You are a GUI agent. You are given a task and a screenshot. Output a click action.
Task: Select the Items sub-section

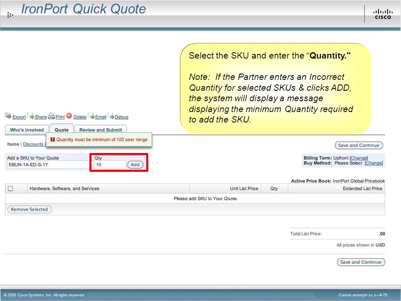point(13,144)
